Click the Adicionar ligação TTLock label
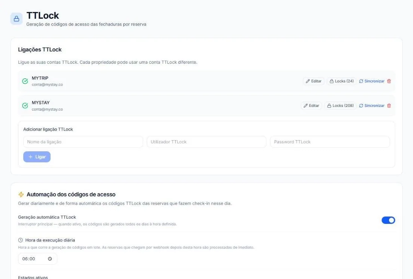Screen dimensions: 413x279 pyautogui.click(x=48, y=129)
